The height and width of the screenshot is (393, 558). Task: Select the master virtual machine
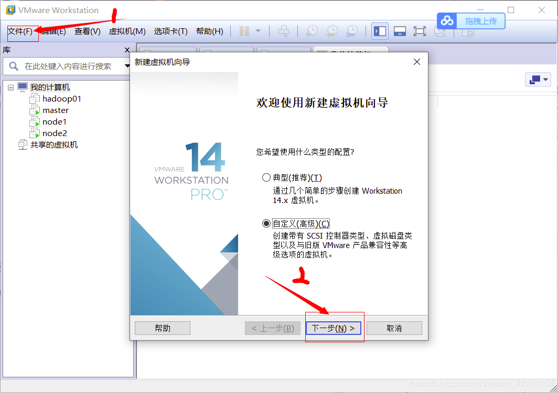pos(56,110)
